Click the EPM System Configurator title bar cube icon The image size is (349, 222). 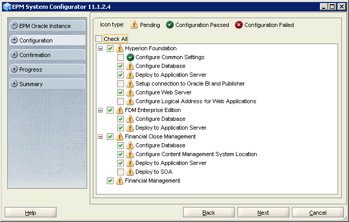pyautogui.click(x=7, y=7)
